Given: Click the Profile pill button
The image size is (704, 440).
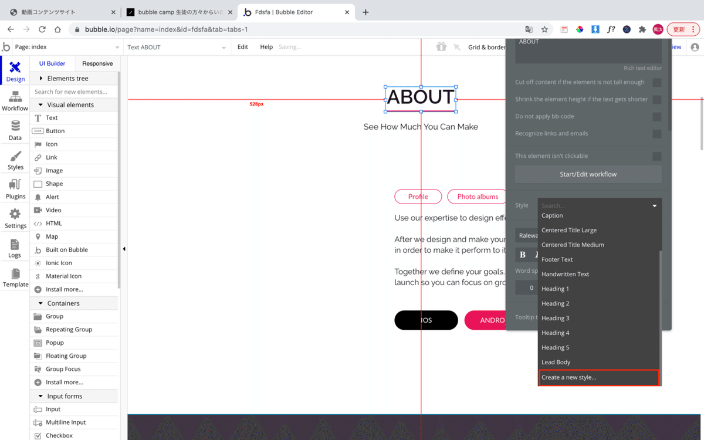Looking at the screenshot, I should 418,197.
